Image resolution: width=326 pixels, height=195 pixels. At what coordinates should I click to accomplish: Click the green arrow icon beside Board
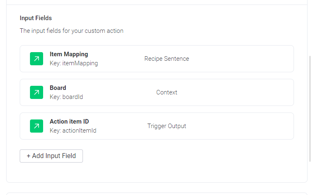click(x=37, y=92)
